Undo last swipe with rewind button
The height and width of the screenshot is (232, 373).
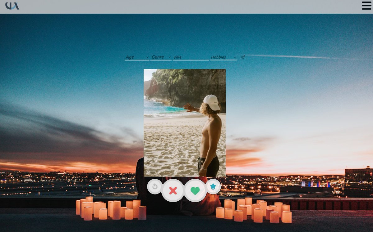[x=155, y=187]
